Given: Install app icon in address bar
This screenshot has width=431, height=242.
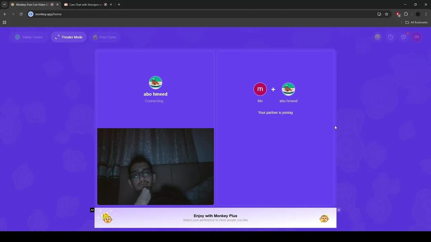Looking at the screenshot, I should 379,14.
